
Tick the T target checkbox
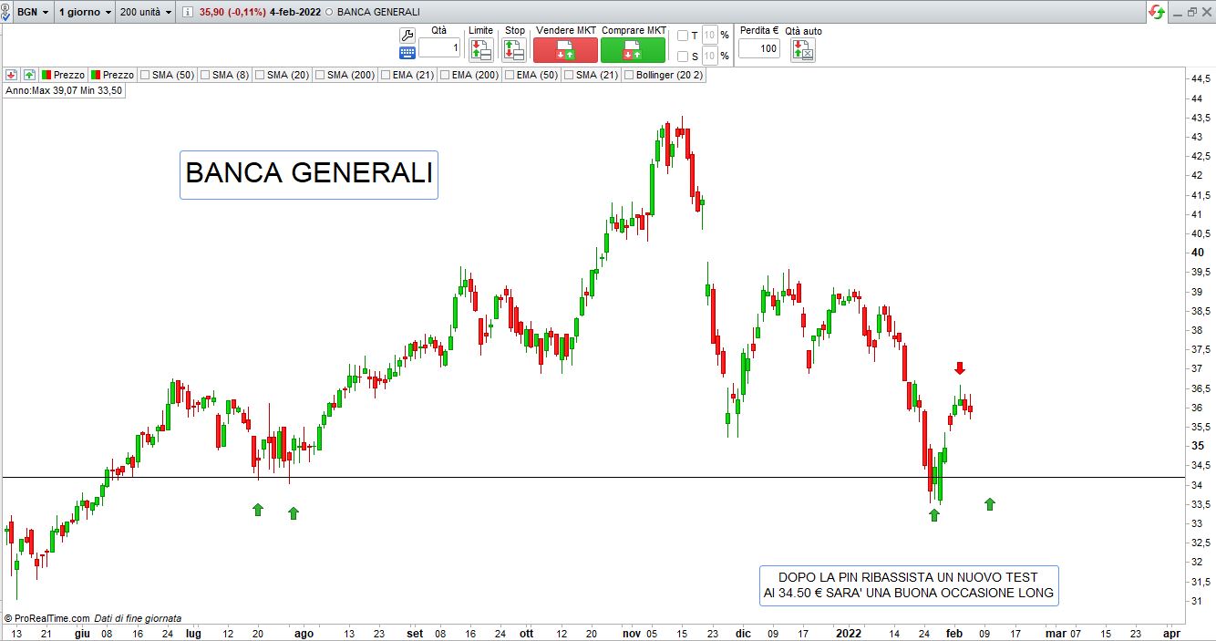coord(683,36)
